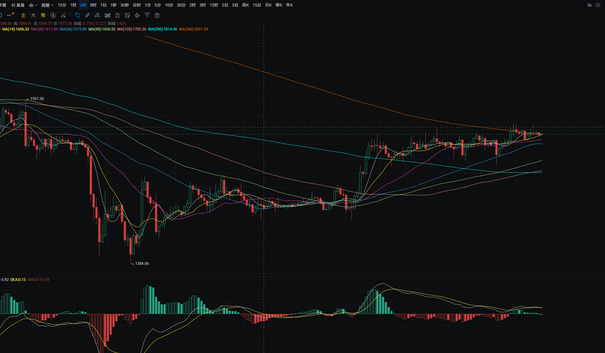Open the 复盘 replay mode
The height and width of the screenshot is (353, 605).
coord(18,5)
